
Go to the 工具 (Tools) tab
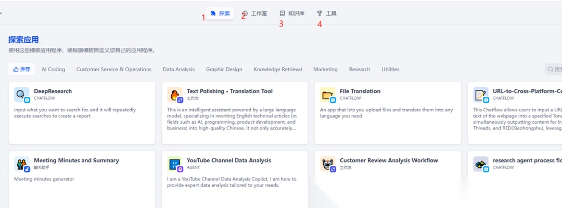(x=327, y=14)
